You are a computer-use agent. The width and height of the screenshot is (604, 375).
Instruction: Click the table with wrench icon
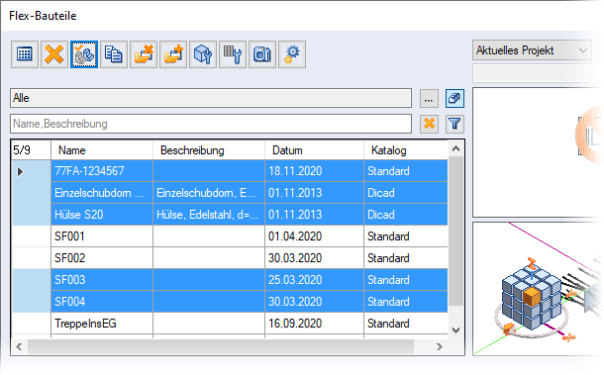233,54
